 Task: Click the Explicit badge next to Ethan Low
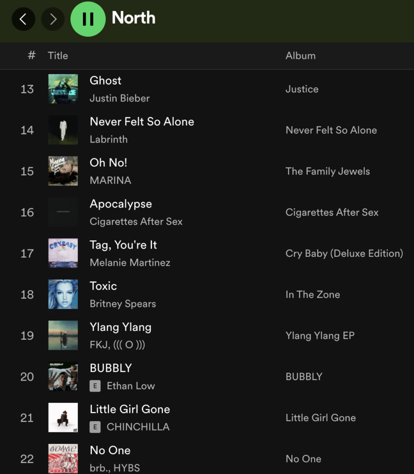coord(95,386)
